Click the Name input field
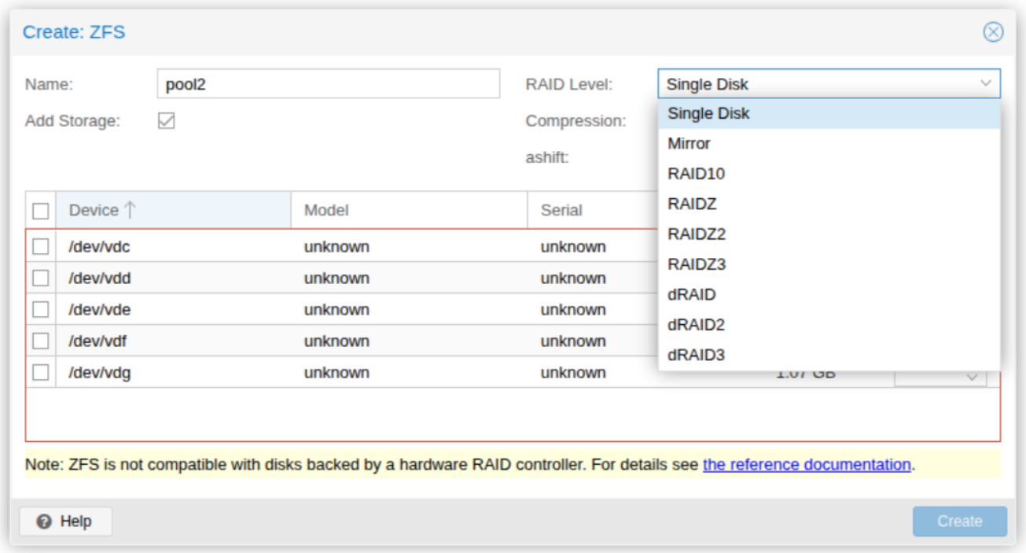This screenshot has height=553, width=1026. click(328, 84)
